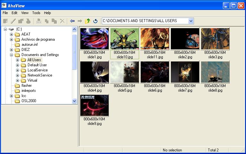Select the slide5.jpg thumbnail
The image size is (246, 154).
(x=125, y=72)
